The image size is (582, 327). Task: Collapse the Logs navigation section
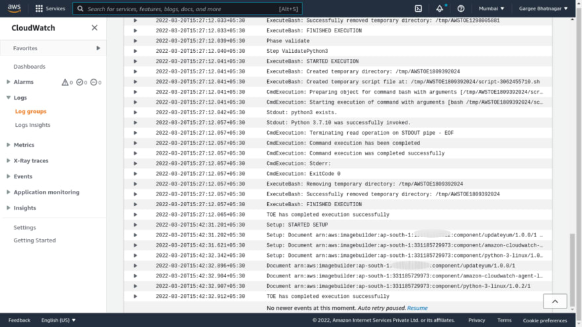click(x=8, y=98)
